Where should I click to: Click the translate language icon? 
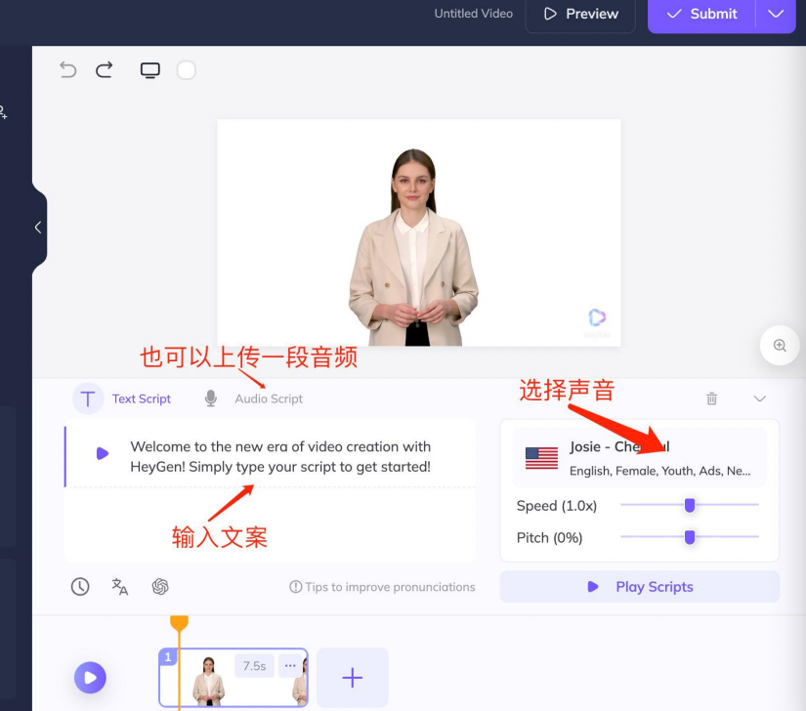118,587
